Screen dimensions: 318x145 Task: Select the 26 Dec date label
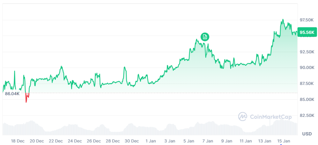click(x=94, y=141)
